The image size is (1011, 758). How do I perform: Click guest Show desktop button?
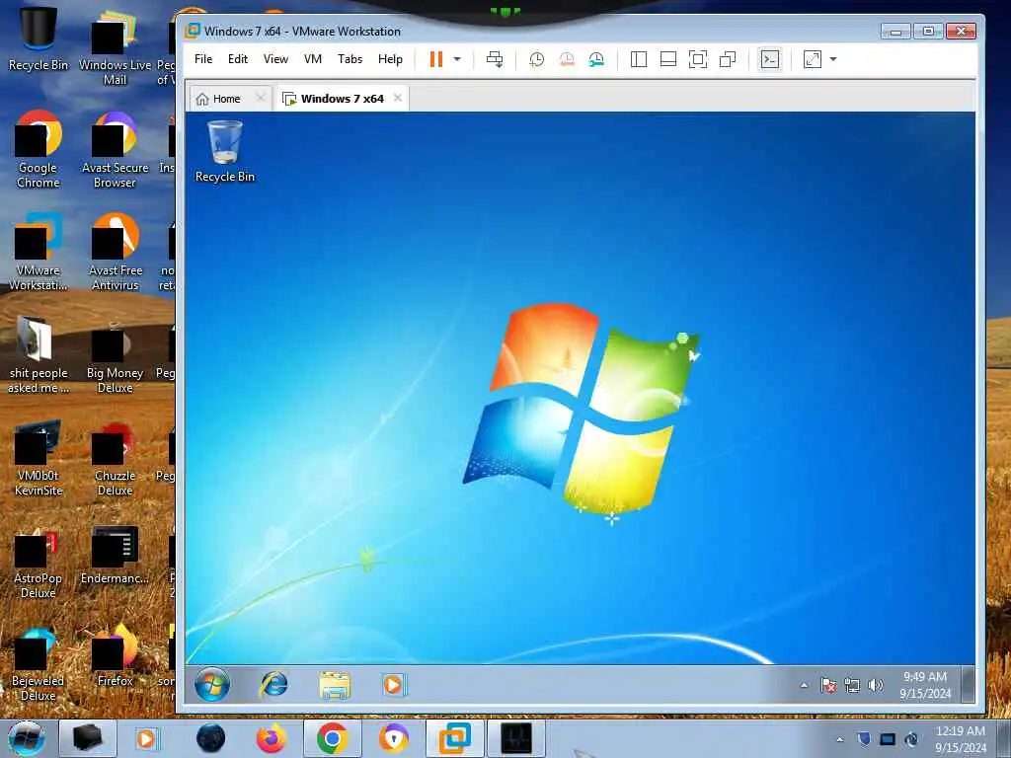coord(968,685)
